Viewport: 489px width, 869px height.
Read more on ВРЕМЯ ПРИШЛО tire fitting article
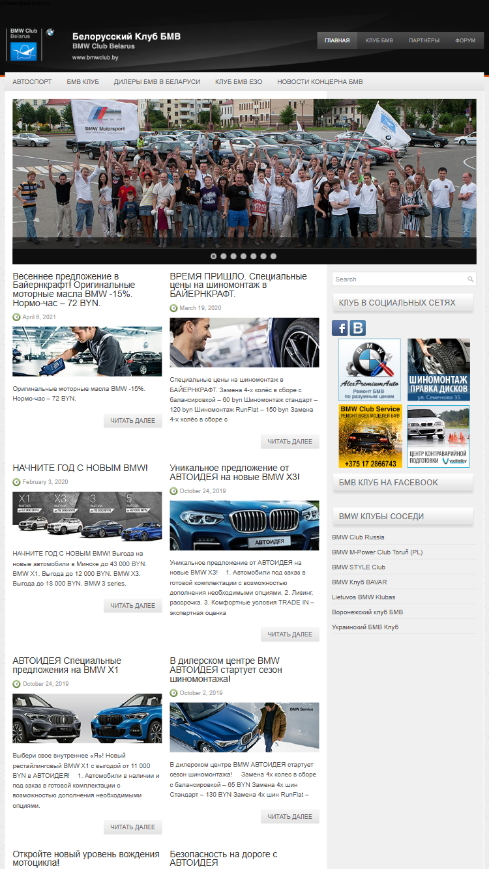pyautogui.click(x=290, y=442)
